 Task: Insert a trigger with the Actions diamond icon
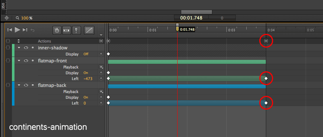[101, 41]
